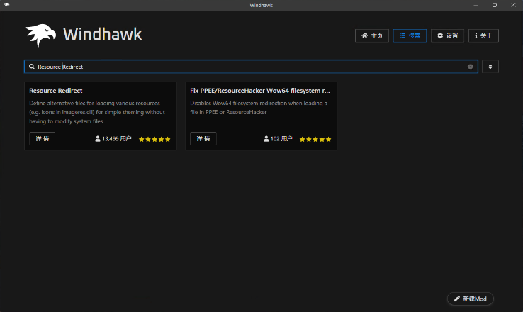The height and width of the screenshot is (312, 523).
Task: Click the Resource Redirect card title
Action: (56, 91)
